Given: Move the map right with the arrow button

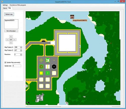Looking at the screenshot, I should pos(15,40).
